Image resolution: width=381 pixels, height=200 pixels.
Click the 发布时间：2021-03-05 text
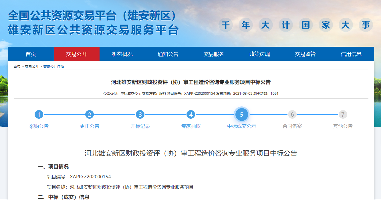pyautogui.click(x=234, y=94)
